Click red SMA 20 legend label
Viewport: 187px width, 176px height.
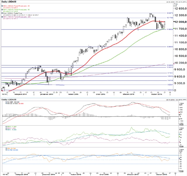(x=16, y=6)
